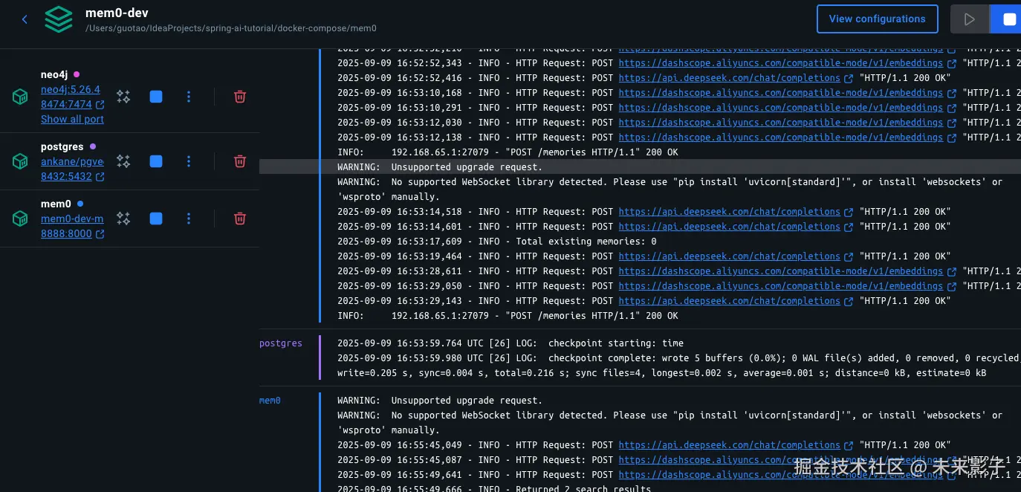Open the mem0-dev-m image link

tap(72, 219)
